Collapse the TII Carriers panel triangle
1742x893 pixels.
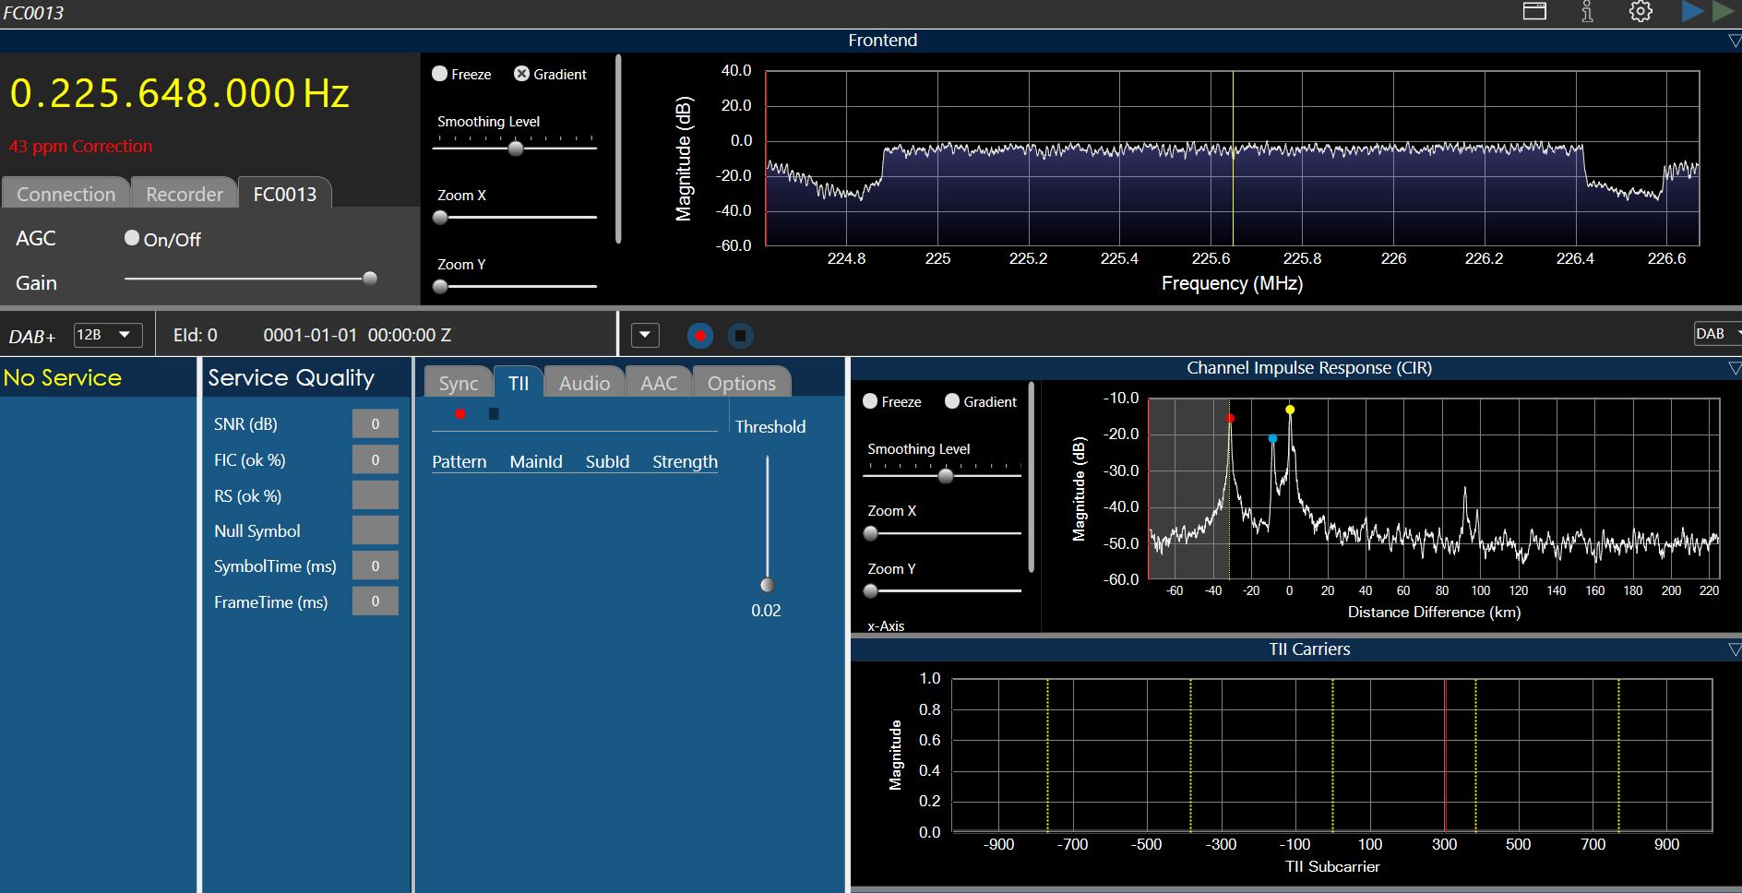(1734, 649)
